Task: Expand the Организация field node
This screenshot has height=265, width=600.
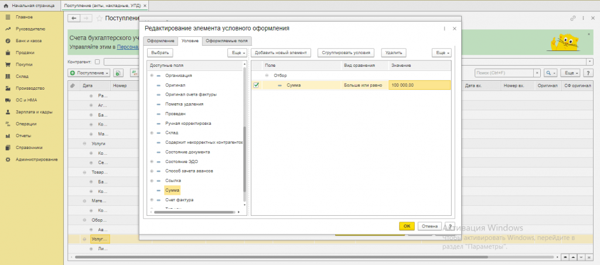Action: [152, 76]
